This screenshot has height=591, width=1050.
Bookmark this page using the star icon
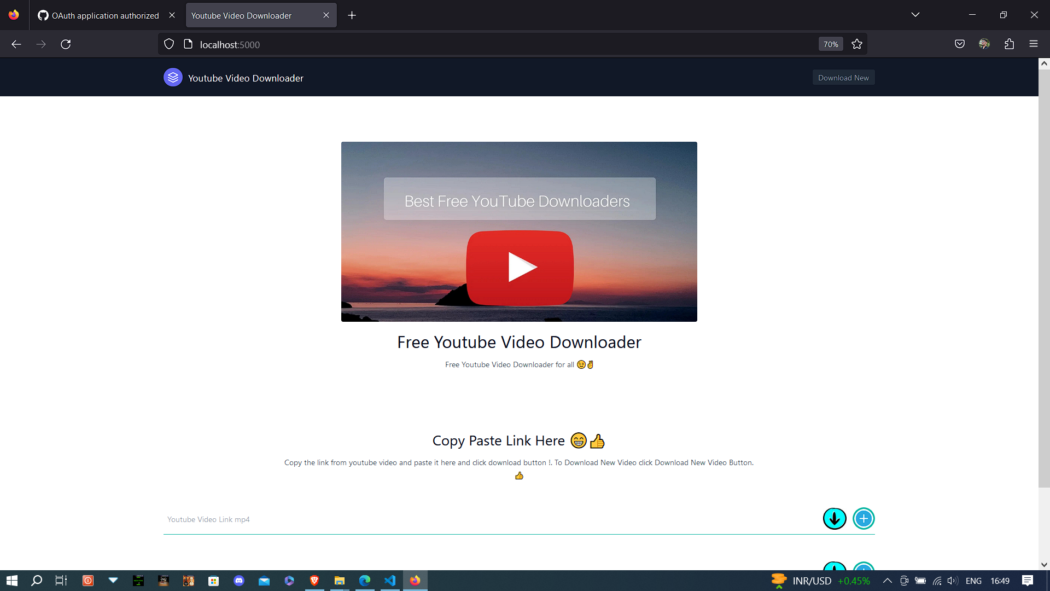coord(857,44)
